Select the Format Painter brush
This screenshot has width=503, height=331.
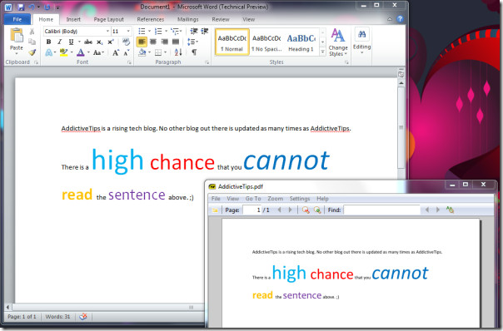[32, 52]
